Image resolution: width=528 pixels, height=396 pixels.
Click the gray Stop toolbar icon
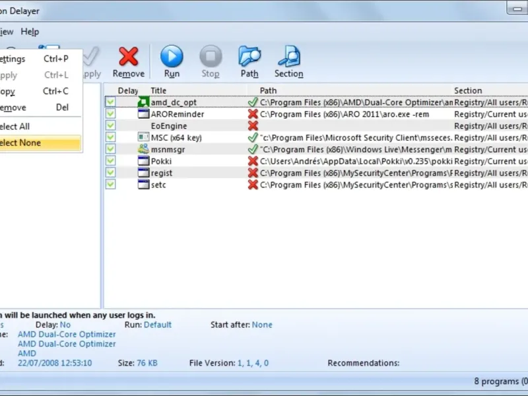click(211, 56)
